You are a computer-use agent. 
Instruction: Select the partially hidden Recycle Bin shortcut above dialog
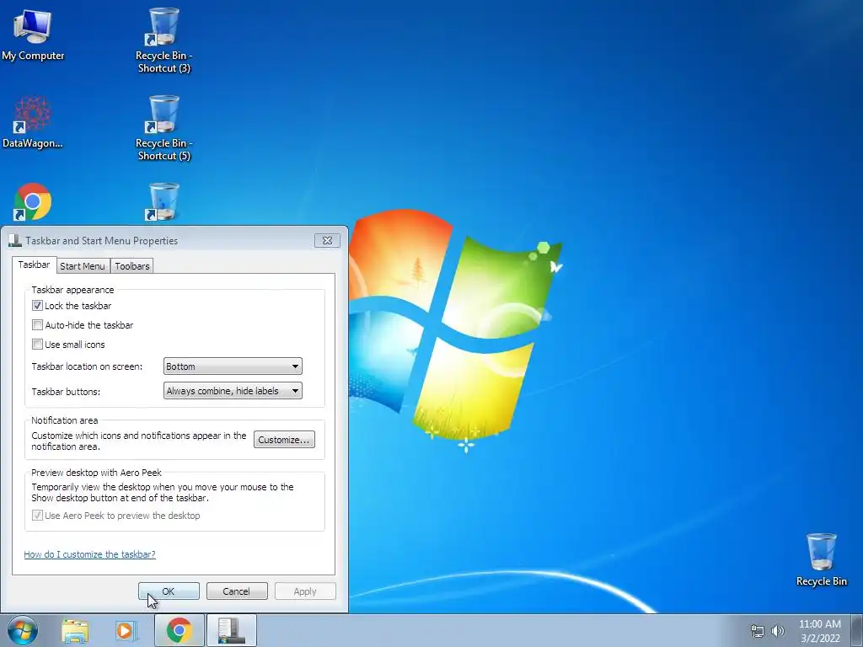(163, 202)
